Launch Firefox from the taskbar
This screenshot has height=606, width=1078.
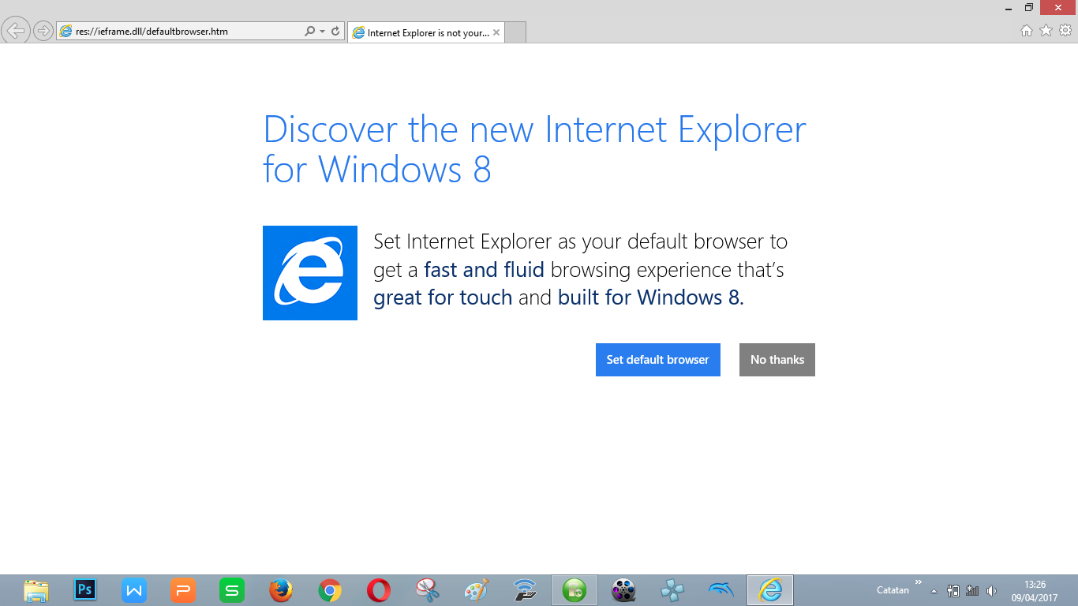coord(281,590)
